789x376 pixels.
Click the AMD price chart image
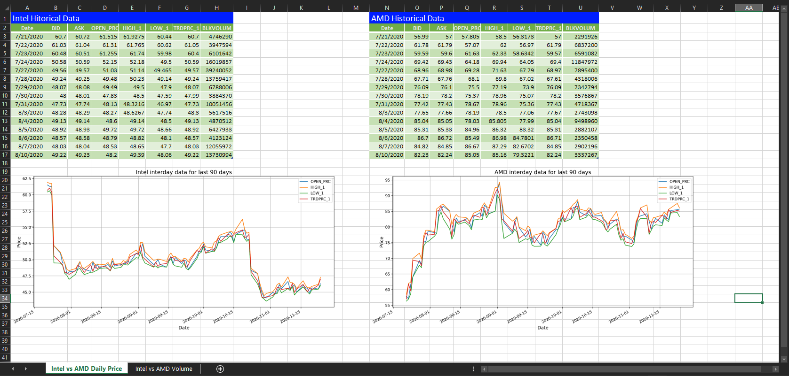tap(533, 250)
